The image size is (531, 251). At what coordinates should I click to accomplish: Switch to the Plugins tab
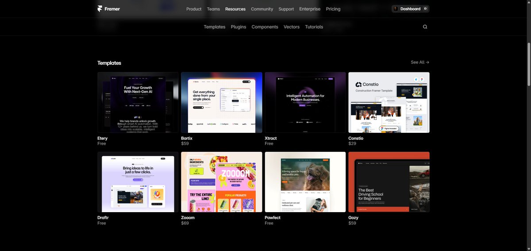pos(239,27)
